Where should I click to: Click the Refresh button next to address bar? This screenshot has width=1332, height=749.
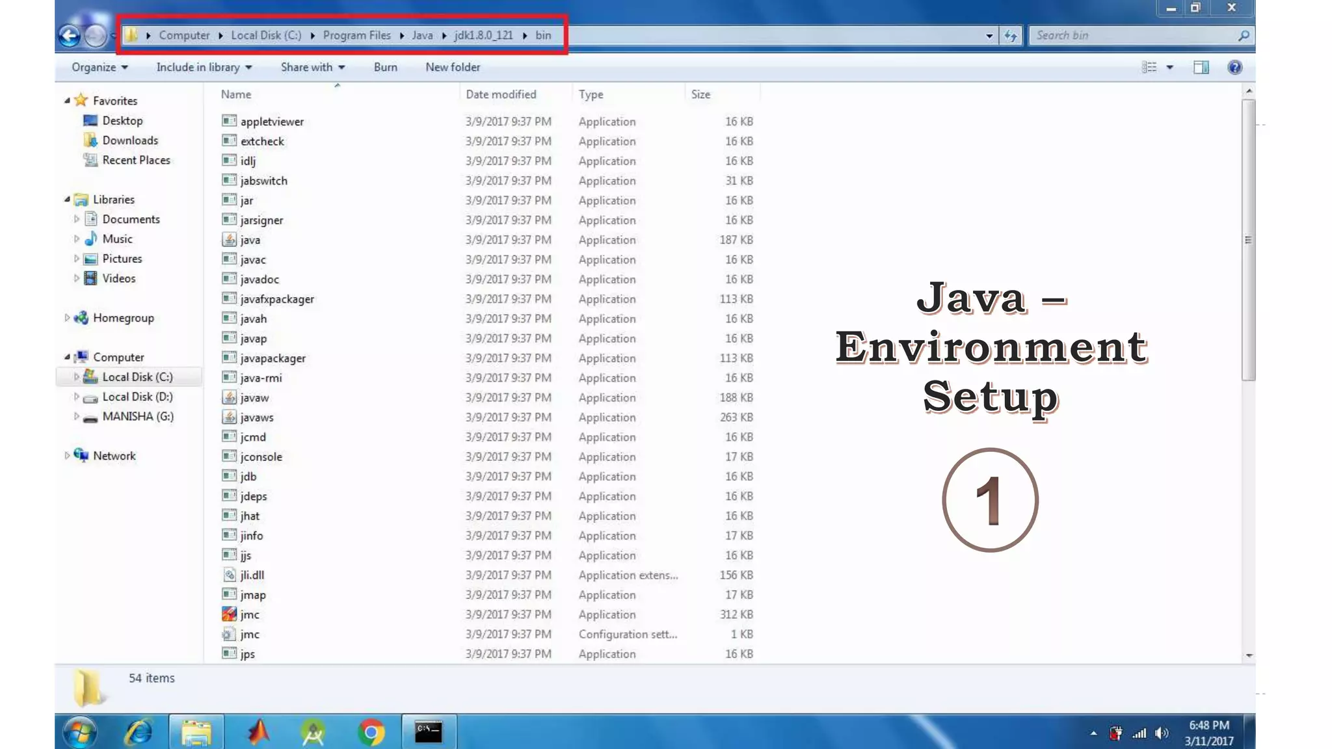pos(1010,36)
